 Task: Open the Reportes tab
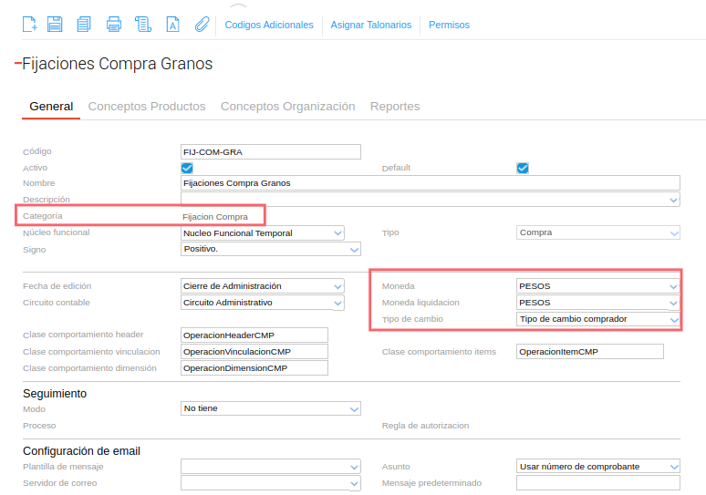[x=395, y=107]
